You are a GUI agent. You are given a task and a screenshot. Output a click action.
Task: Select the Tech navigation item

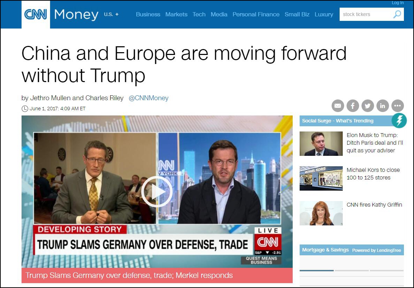click(x=199, y=14)
